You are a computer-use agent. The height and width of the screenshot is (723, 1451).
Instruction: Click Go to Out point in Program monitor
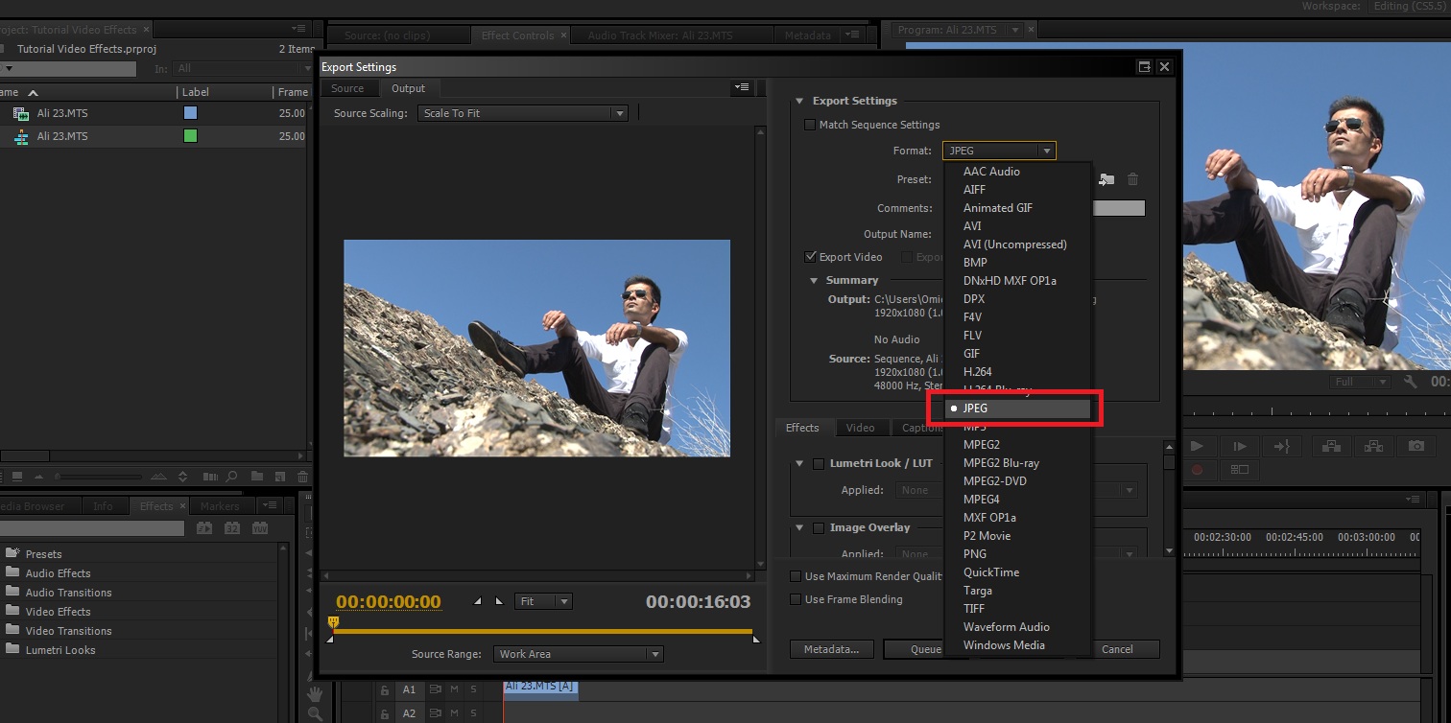click(x=1281, y=446)
